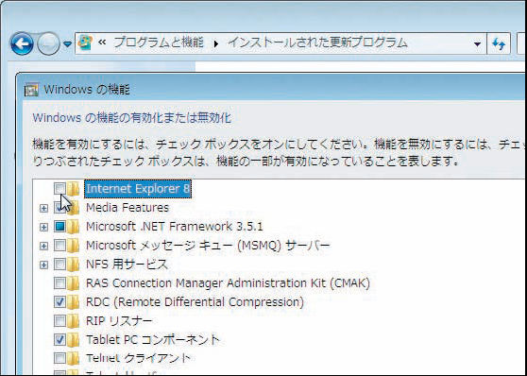The width and height of the screenshot is (527, 376).
Task: Select the Media Features entry
Action: (127, 208)
